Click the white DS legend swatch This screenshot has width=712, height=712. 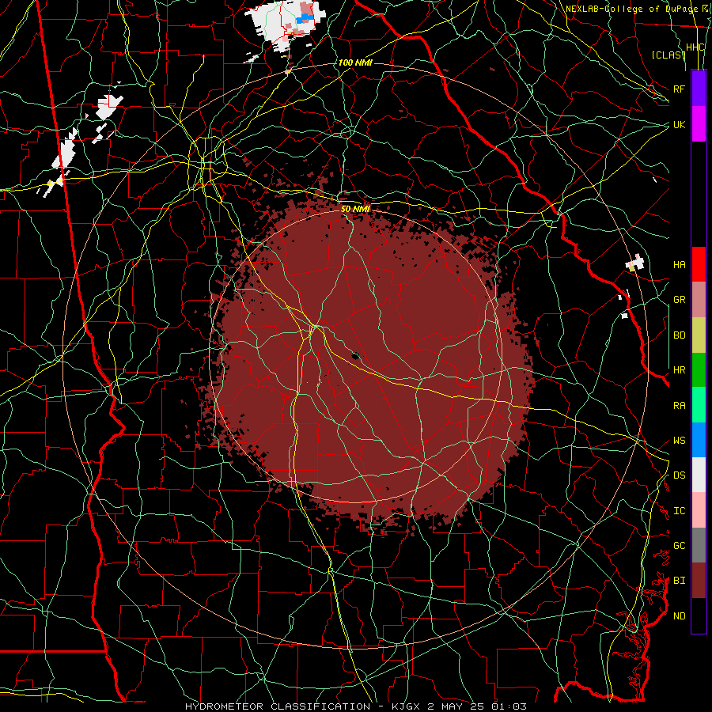699,475
